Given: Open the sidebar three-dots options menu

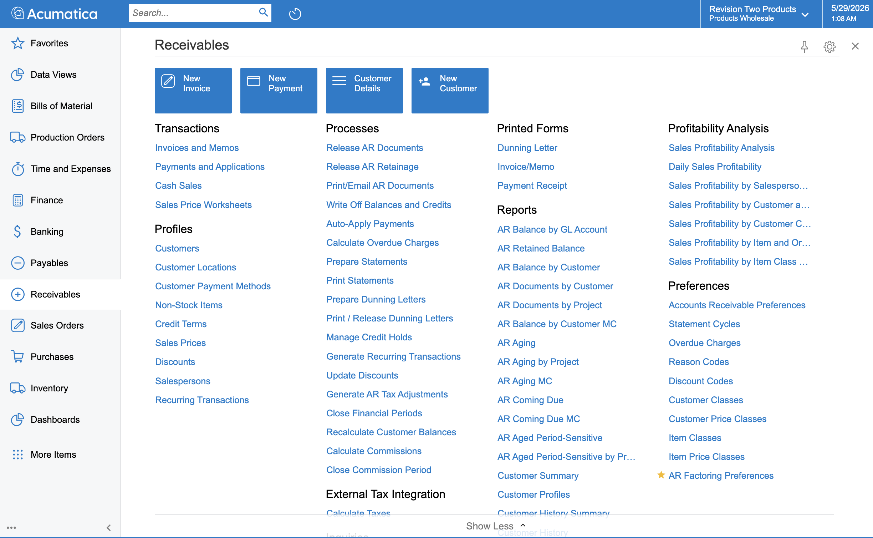Looking at the screenshot, I should [11, 528].
